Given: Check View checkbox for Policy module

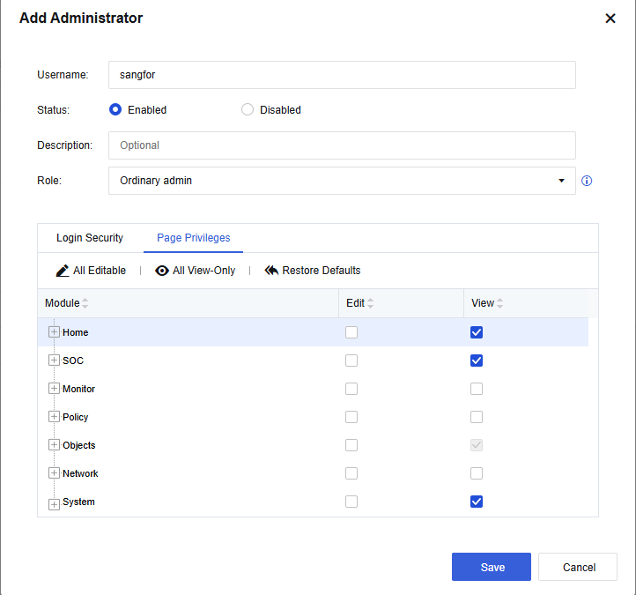Looking at the screenshot, I should pyautogui.click(x=477, y=417).
